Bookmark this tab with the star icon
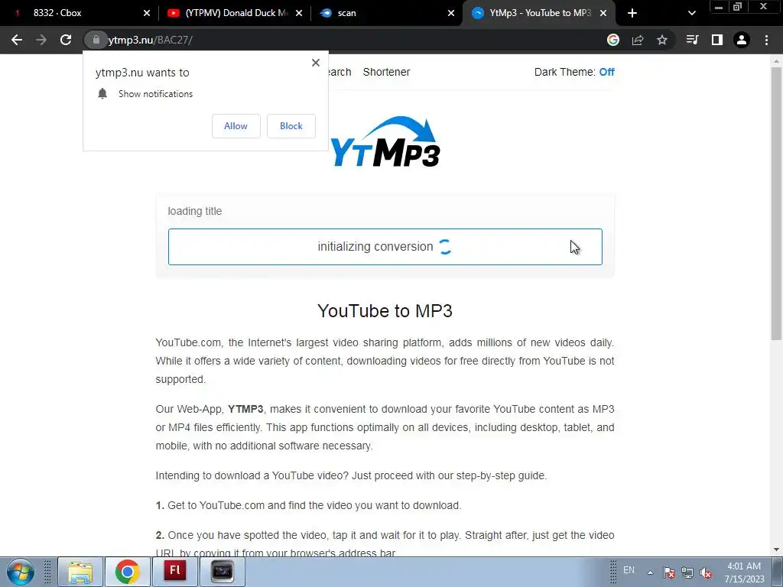This screenshot has width=783, height=587. pyautogui.click(x=662, y=40)
